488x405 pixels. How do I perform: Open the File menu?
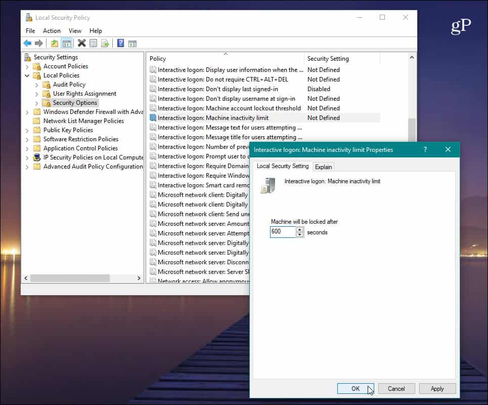tap(30, 31)
